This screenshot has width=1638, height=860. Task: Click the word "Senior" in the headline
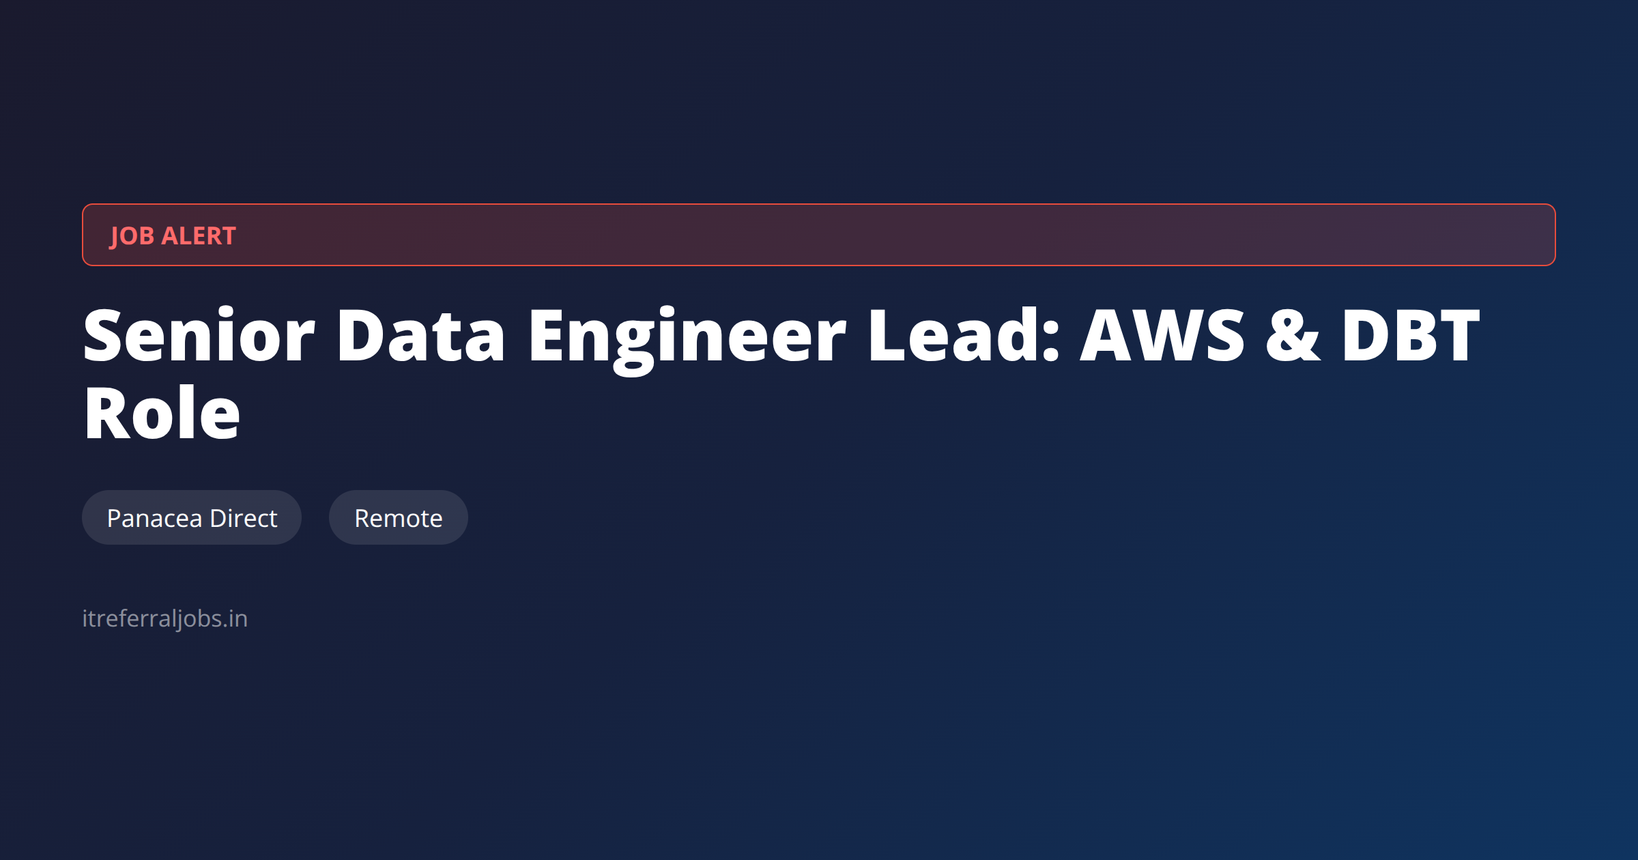click(x=199, y=336)
